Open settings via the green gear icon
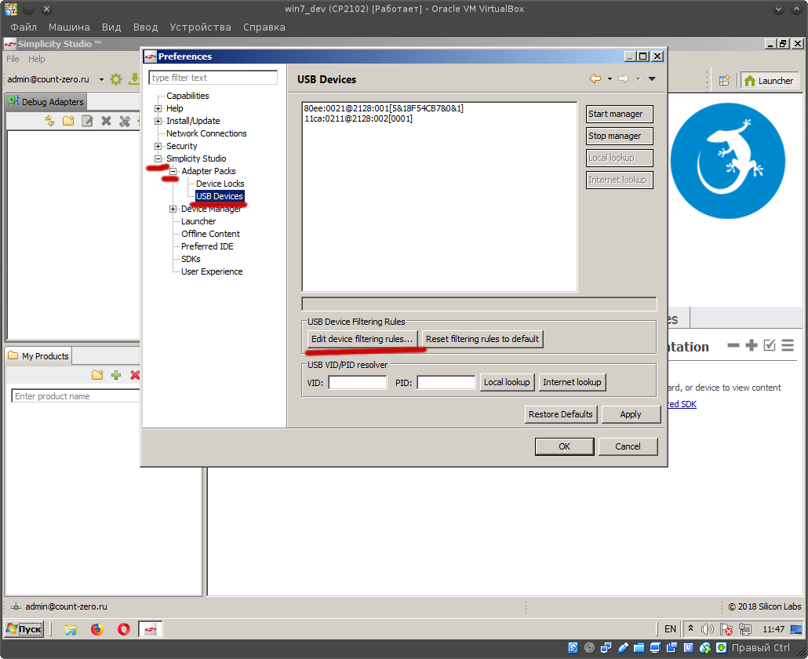 pyautogui.click(x=116, y=78)
